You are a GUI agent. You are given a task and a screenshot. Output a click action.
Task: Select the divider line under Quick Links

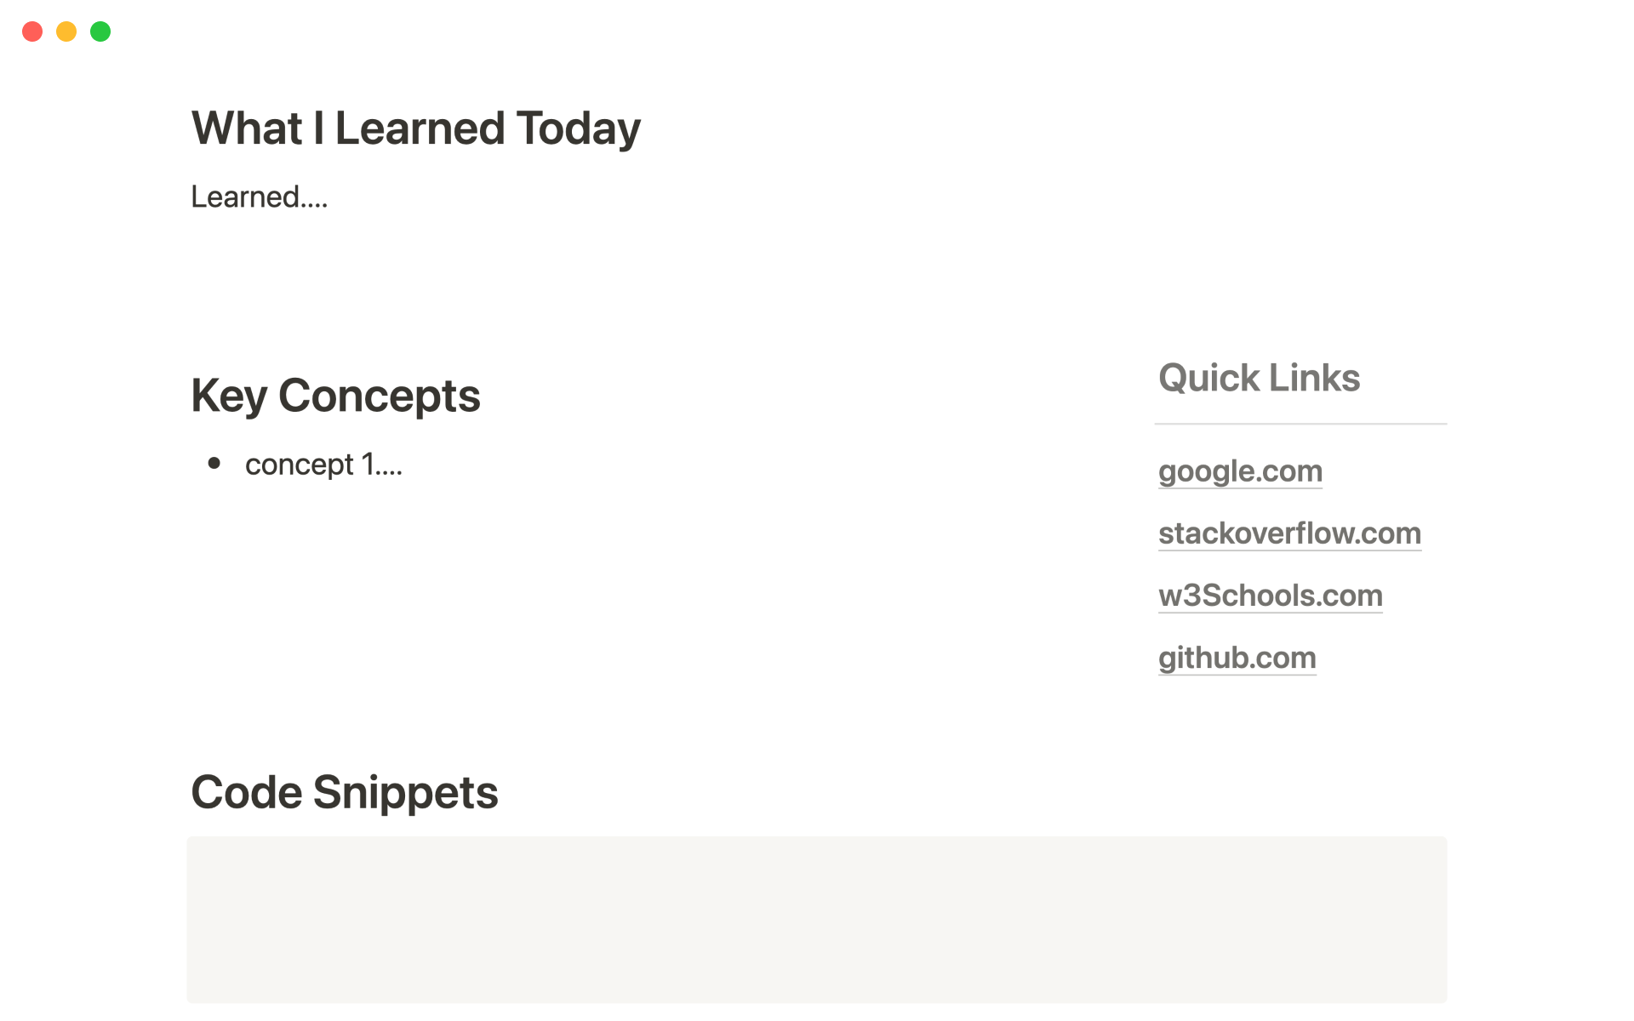pyautogui.click(x=1300, y=423)
